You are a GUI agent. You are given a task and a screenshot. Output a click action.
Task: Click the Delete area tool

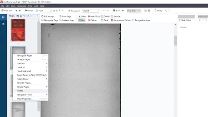pos(105,16)
